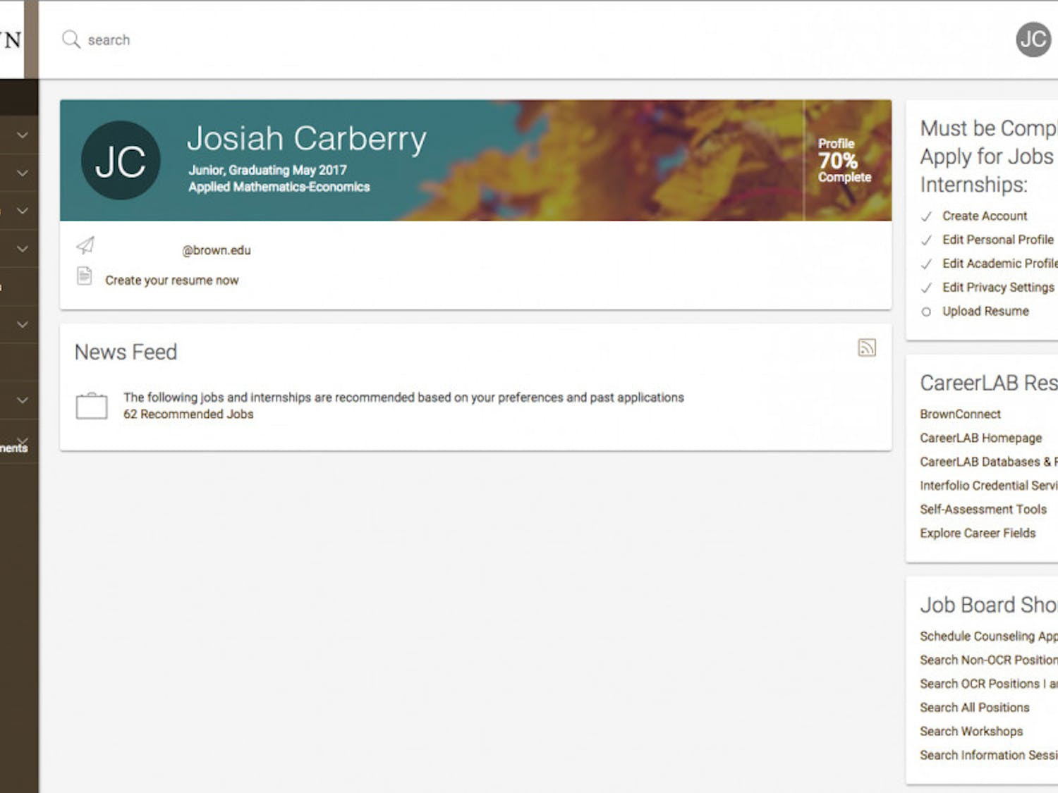Open the JC account avatar menu

[x=1033, y=40]
